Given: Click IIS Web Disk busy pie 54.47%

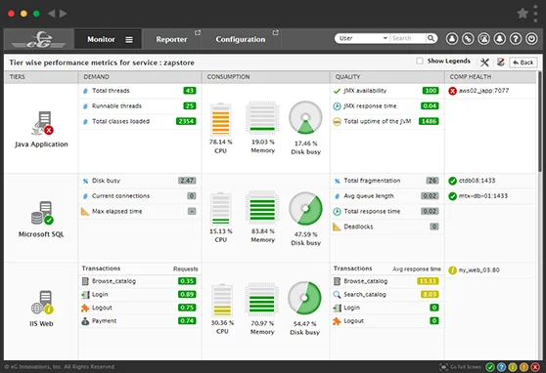Looking at the screenshot, I should [304, 298].
